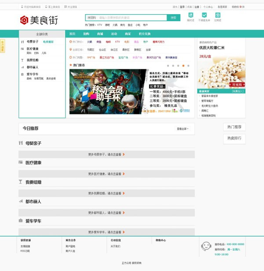Click the teal 搜索 search button

(173, 18)
